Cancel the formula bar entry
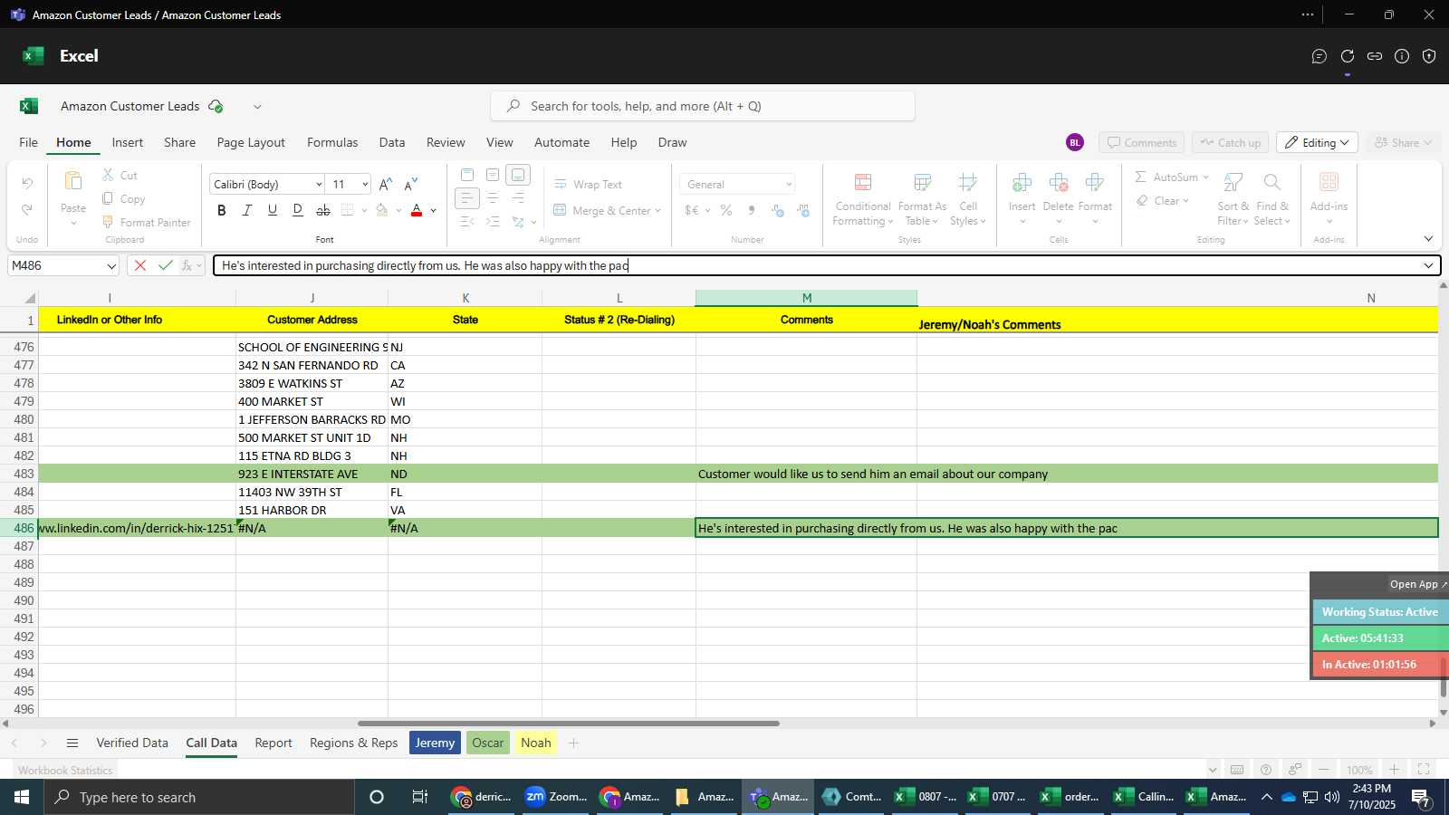Image resolution: width=1449 pixels, height=815 pixels. [140, 265]
